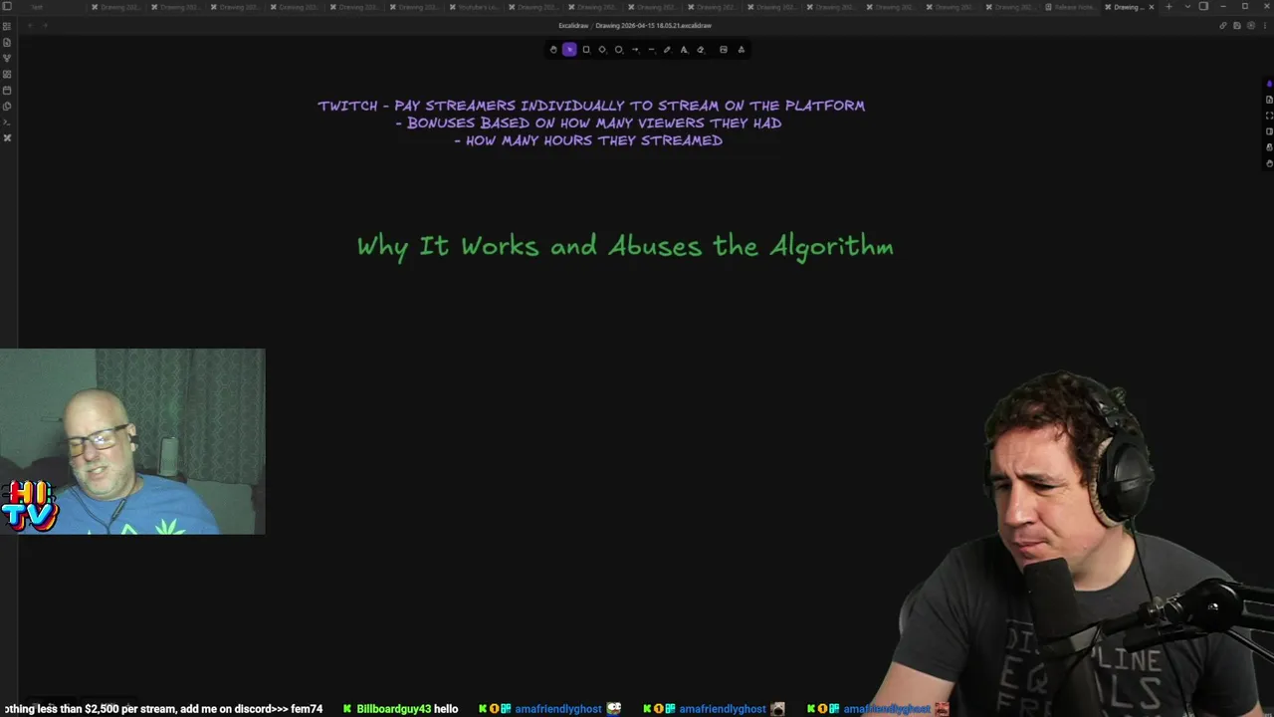Viewport: 1274px width, 717px height.
Task: Open graph view from left ribbon
Action: [x=7, y=59]
